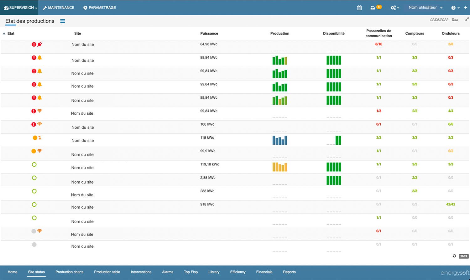Expand the Nom utilisateur user menu

click(x=425, y=8)
